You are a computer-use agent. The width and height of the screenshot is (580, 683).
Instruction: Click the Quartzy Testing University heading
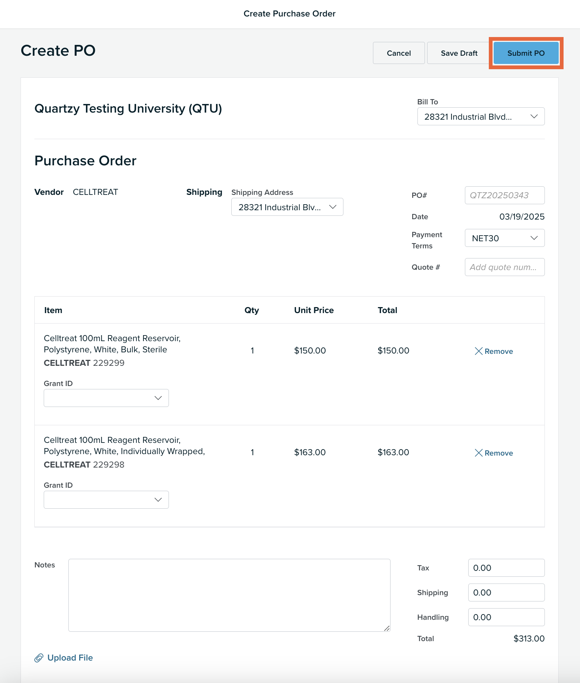(x=128, y=108)
